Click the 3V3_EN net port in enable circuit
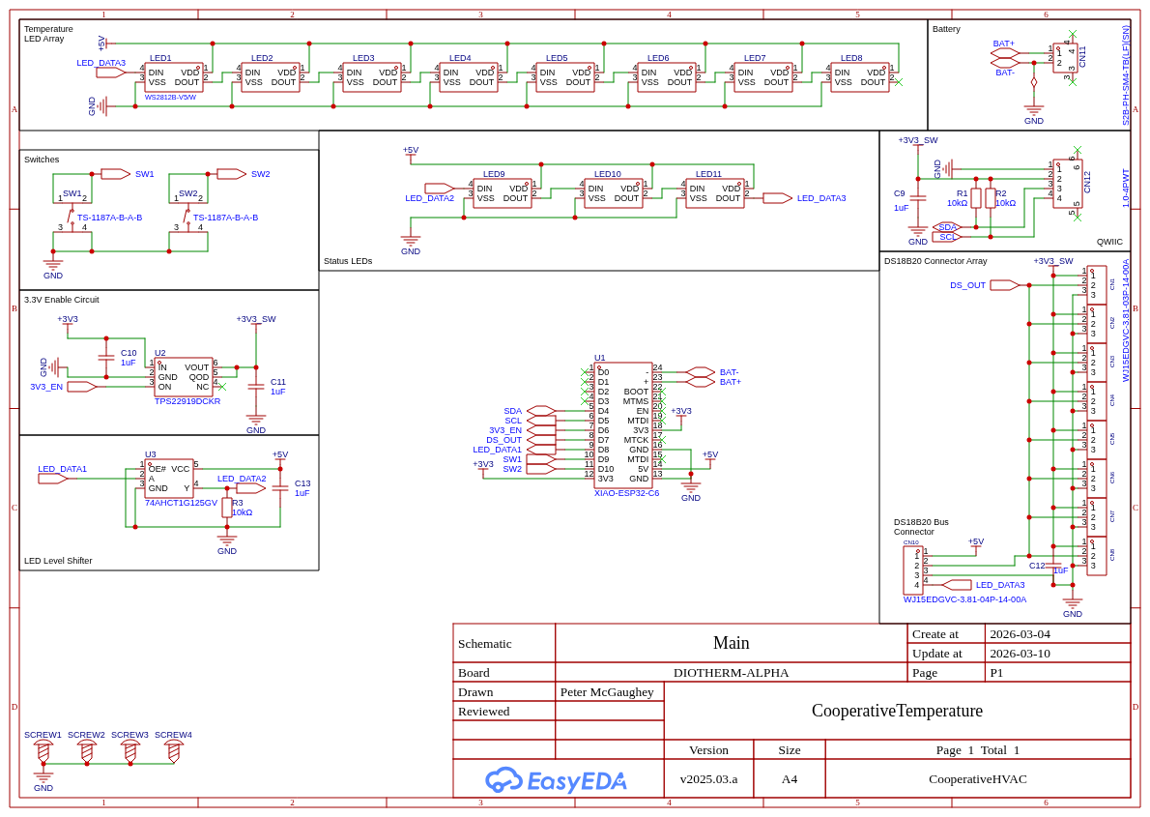The height and width of the screenshot is (817, 1150). pos(82,387)
